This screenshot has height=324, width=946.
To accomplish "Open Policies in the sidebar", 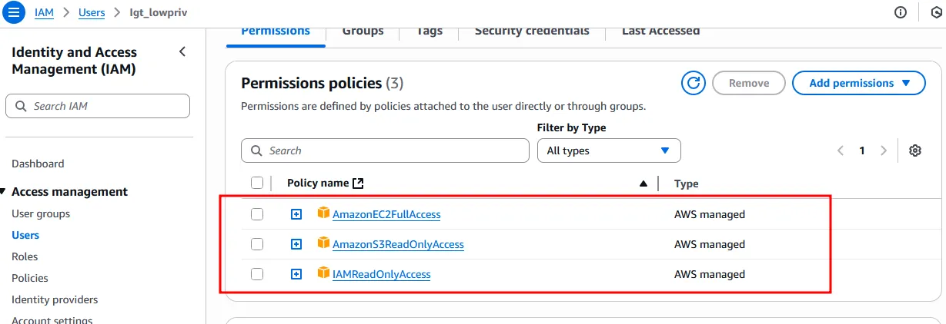I will (30, 278).
